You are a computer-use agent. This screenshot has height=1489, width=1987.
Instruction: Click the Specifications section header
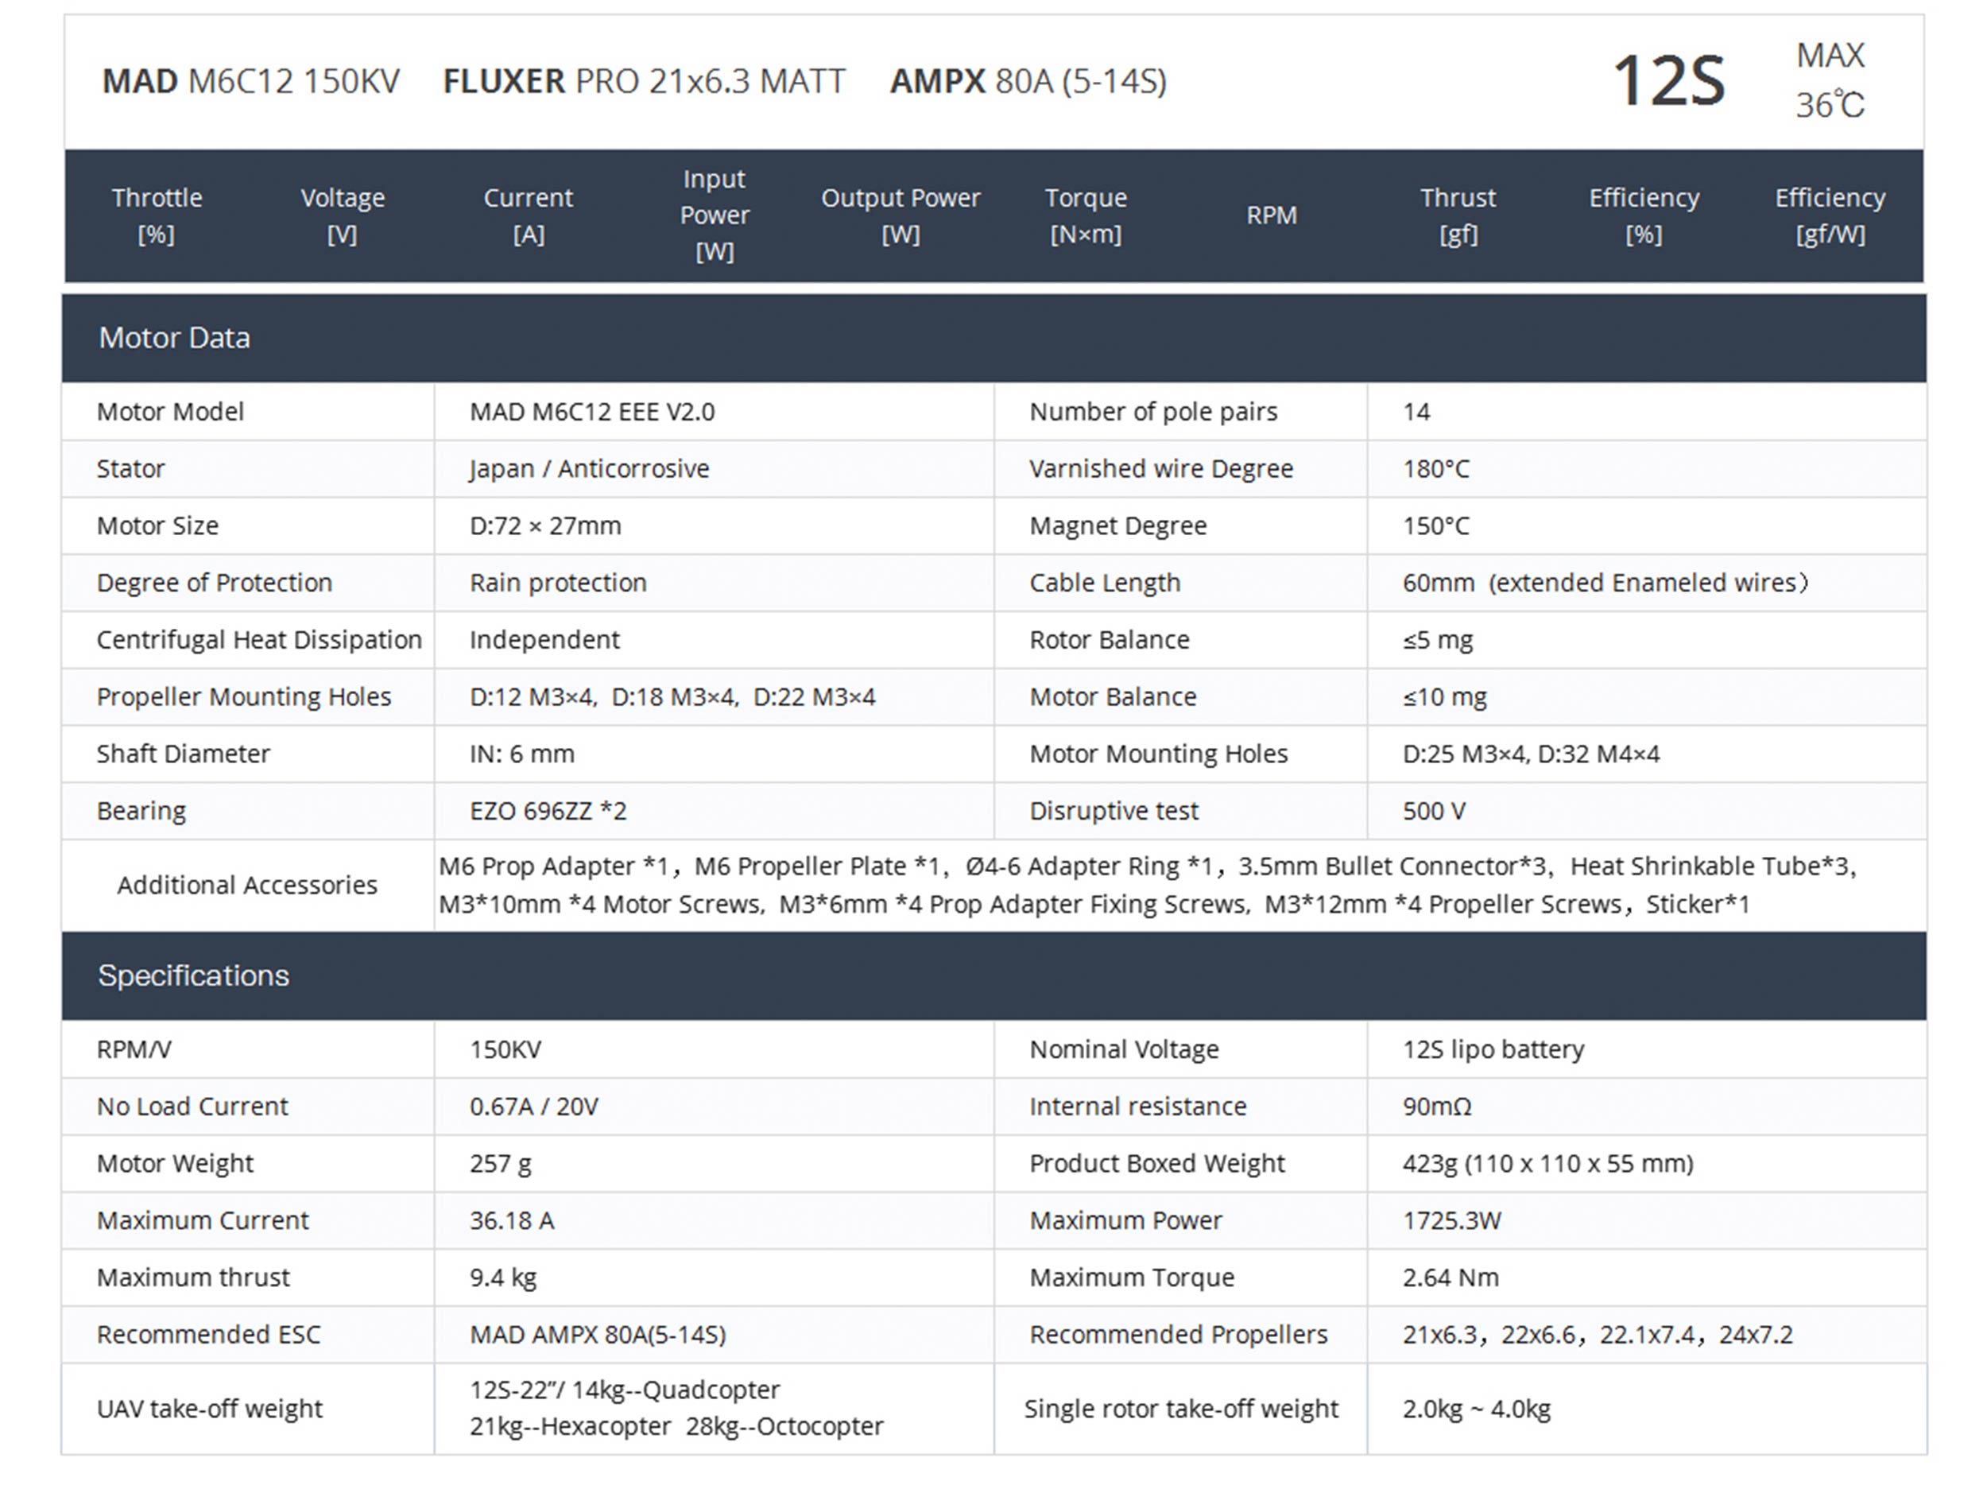click(x=193, y=976)
